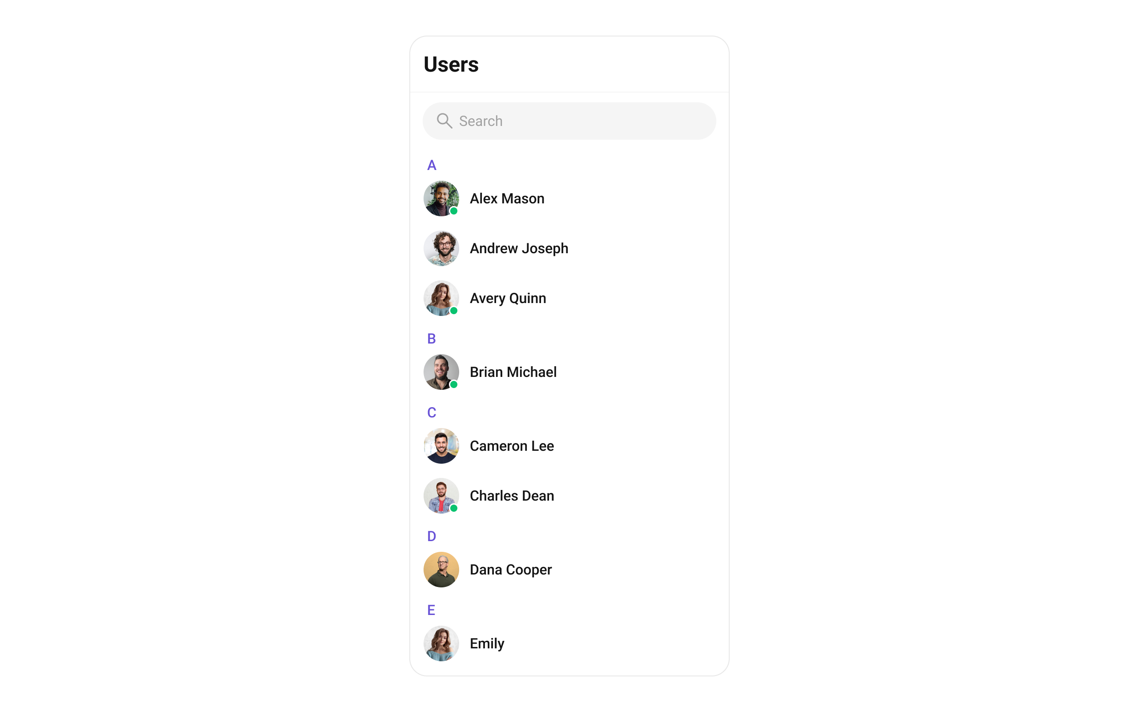Select Emily in users list
This screenshot has height=712, width=1139.
569,644
